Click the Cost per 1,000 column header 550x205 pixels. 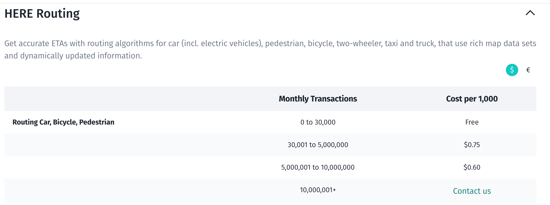[472, 99]
